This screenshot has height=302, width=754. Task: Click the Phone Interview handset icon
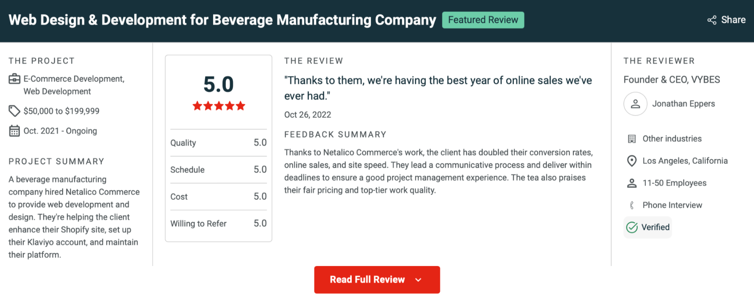coord(631,205)
